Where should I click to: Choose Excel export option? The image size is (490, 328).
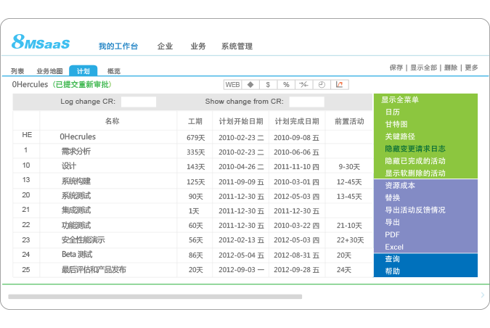click(394, 247)
